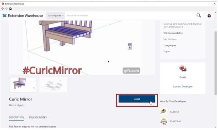Select the bench preview thumbnail
Image resolution: width=218 pixels, height=130 pixels.
click(x=23, y=85)
